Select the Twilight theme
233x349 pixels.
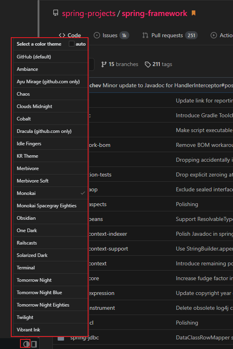click(x=50, y=317)
